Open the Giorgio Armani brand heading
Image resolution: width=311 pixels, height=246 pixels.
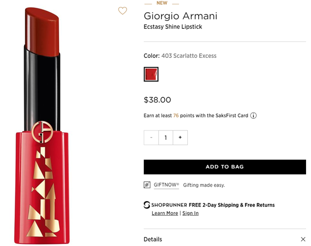coord(180,16)
